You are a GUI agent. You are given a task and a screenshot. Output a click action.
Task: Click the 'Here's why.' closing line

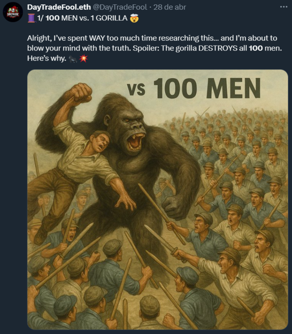pyautogui.click(x=47, y=58)
